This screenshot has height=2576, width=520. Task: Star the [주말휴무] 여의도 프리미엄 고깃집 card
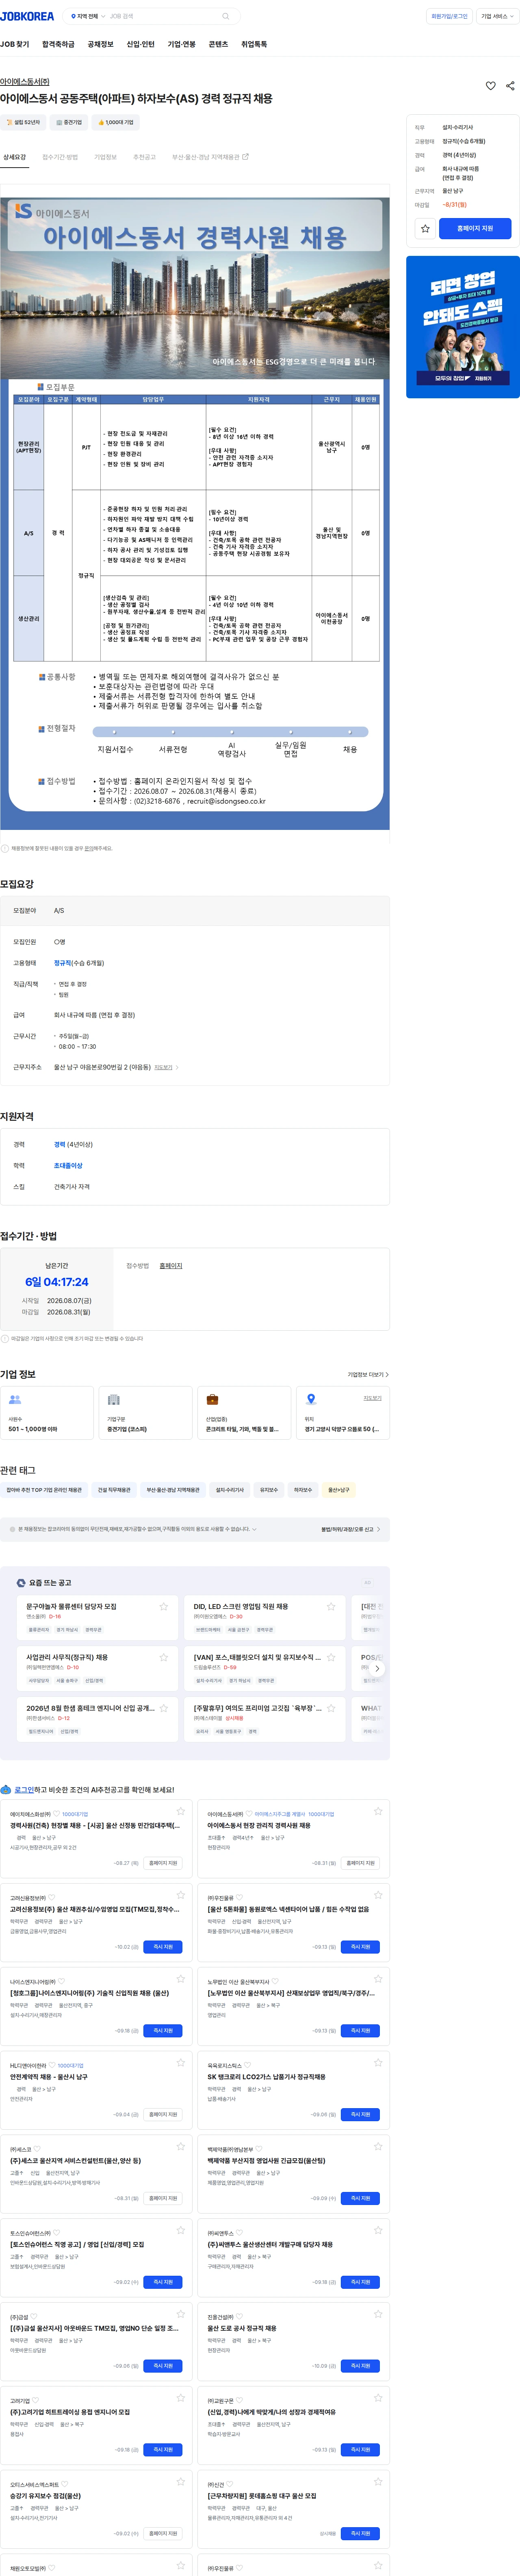pyautogui.click(x=331, y=1708)
